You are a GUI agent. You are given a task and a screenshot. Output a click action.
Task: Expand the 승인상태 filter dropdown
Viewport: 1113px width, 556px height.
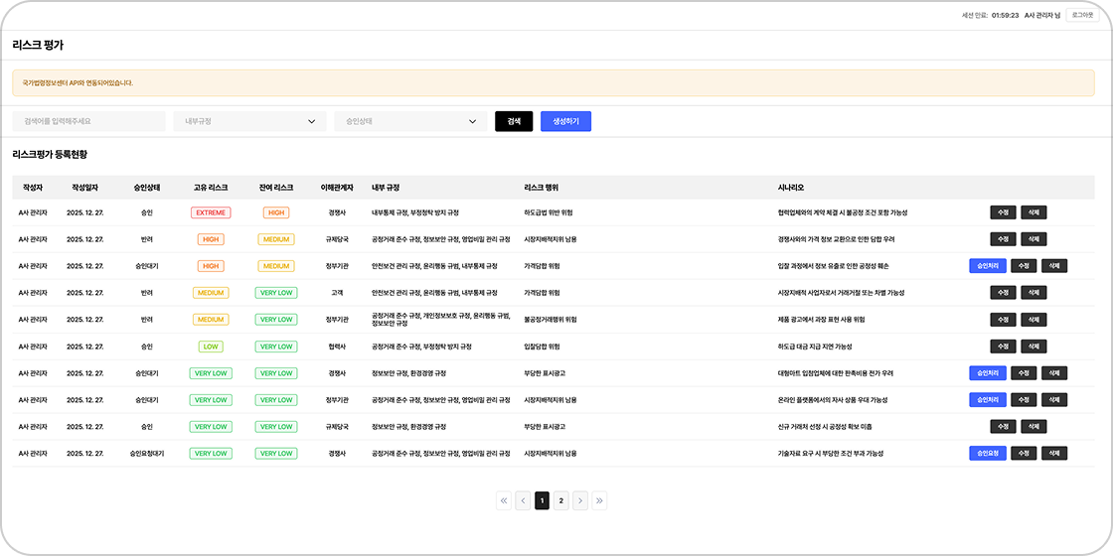point(409,121)
